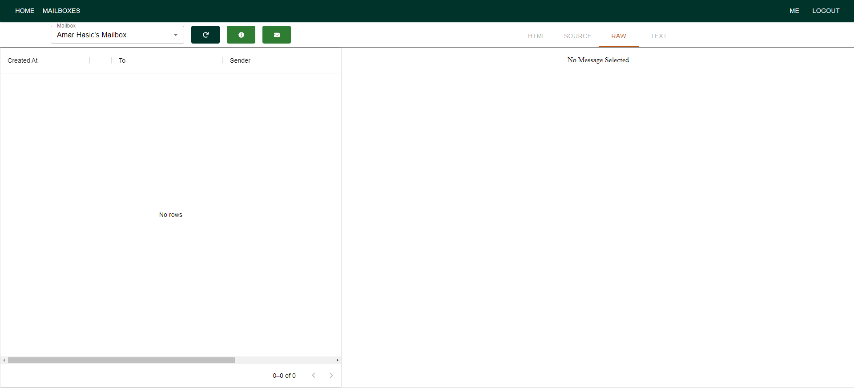The width and height of the screenshot is (854, 388).
Task: Click LOGOUT in the top bar
Action: click(826, 11)
